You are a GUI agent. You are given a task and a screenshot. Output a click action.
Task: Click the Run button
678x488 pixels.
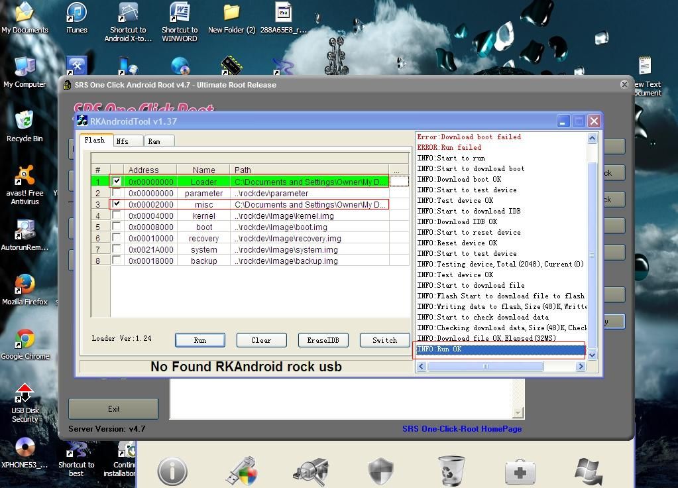point(199,340)
